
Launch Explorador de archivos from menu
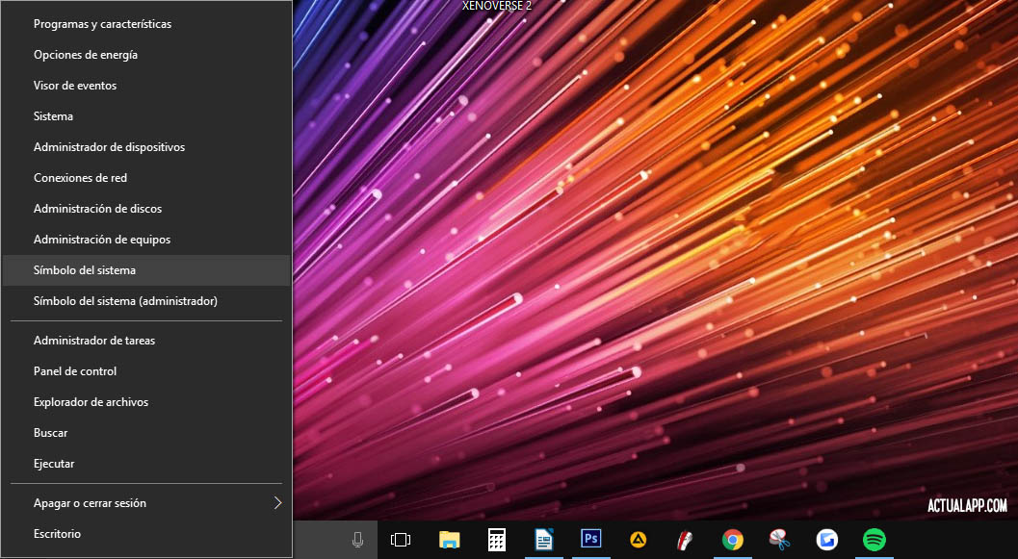[x=146, y=402]
